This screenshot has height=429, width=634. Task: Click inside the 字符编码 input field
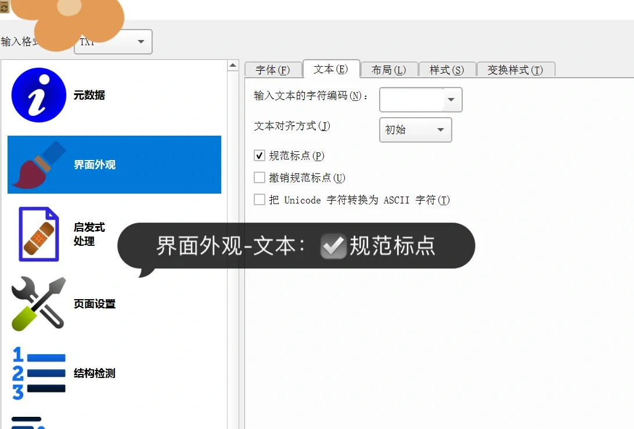(x=412, y=100)
